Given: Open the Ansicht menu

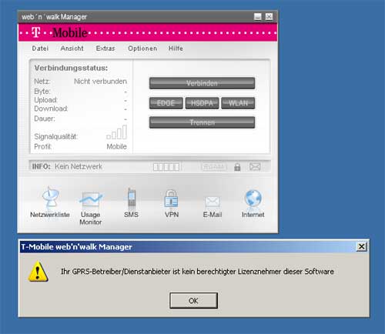Looking at the screenshot, I should [x=72, y=48].
